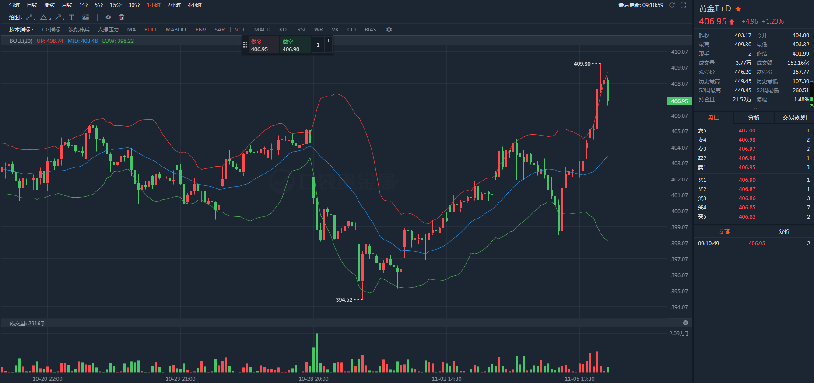This screenshot has width=814, height=383.
Task: Enable the MA indicator
Action: click(x=131, y=30)
